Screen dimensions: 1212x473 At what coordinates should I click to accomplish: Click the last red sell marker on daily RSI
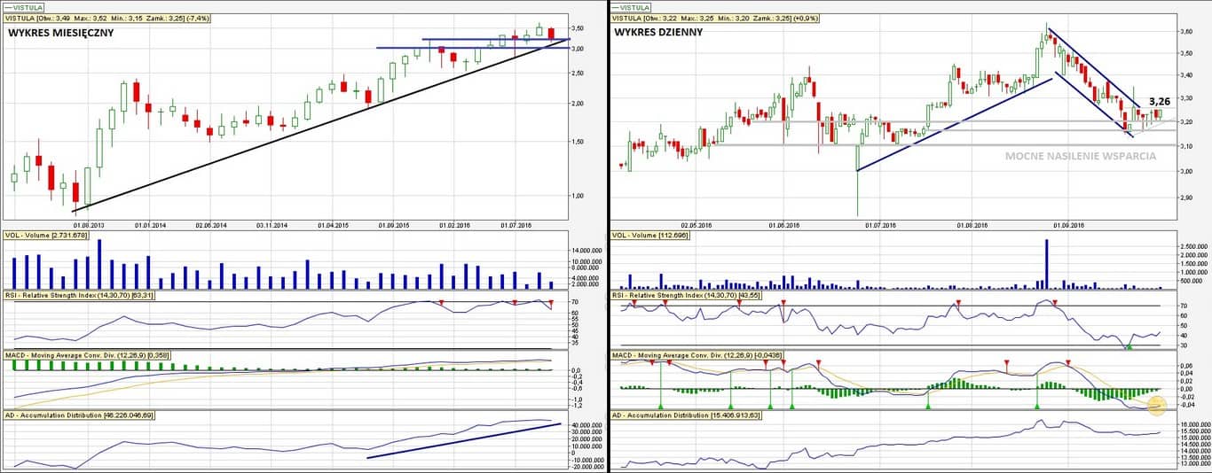click(1055, 303)
